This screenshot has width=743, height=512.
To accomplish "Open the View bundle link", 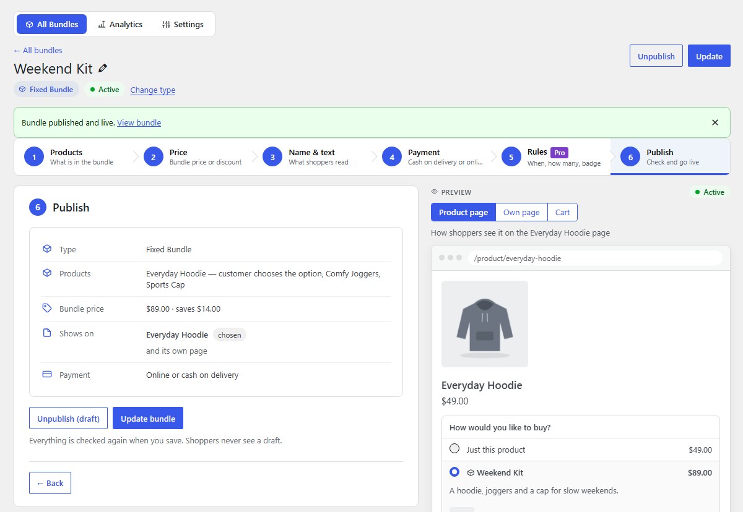I will 139,122.
